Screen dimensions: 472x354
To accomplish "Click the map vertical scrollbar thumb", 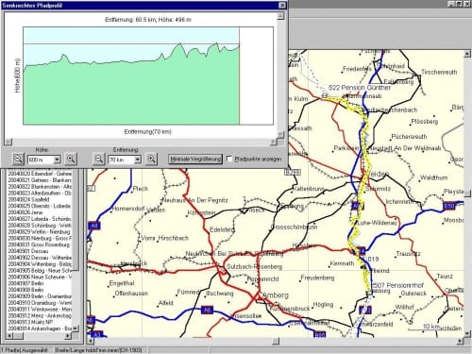I will [x=467, y=194].
